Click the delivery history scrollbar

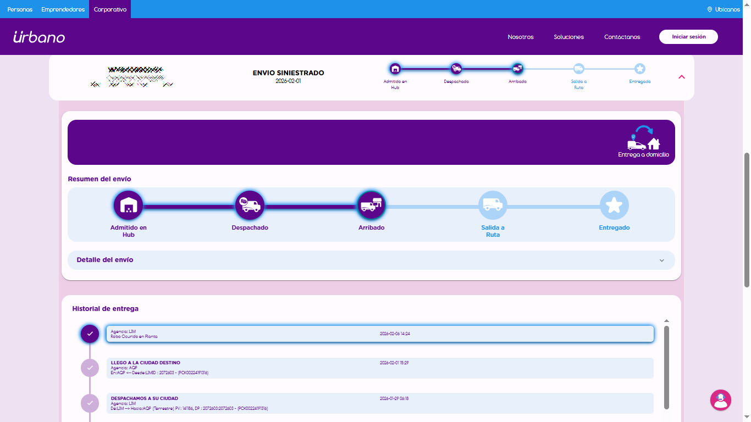tap(666, 367)
